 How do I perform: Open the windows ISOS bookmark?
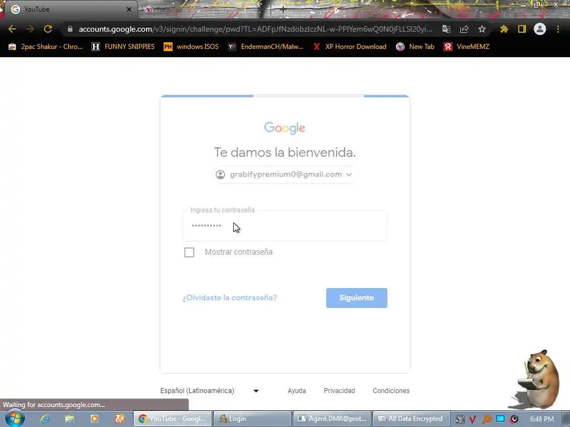[191, 47]
